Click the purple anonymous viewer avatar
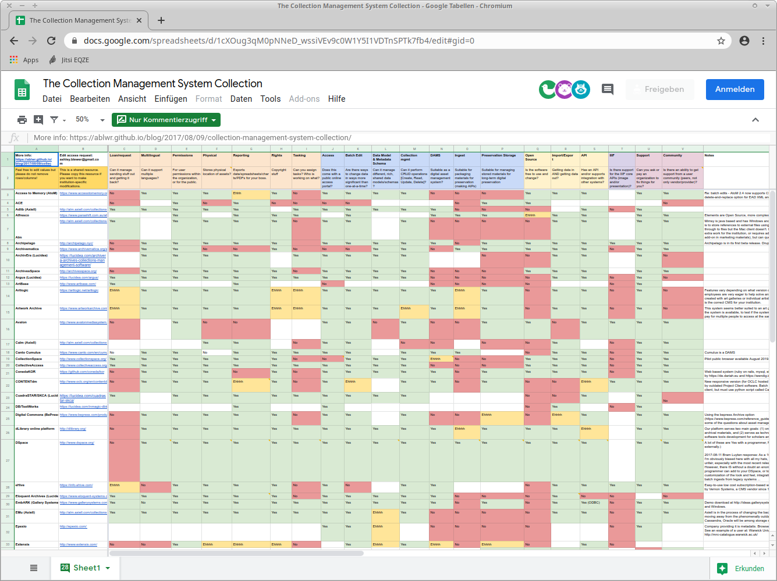This screenshot has height=581, width=777. pos(563,90)
